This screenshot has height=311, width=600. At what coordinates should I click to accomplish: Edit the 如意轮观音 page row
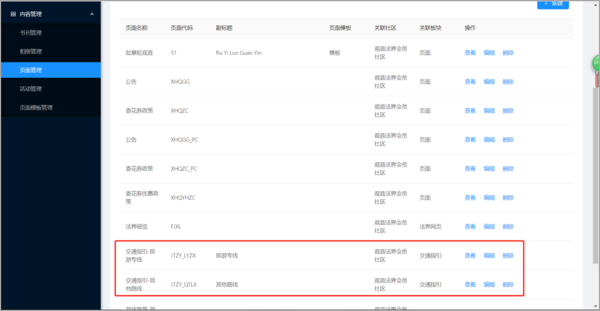click(489, 53)
